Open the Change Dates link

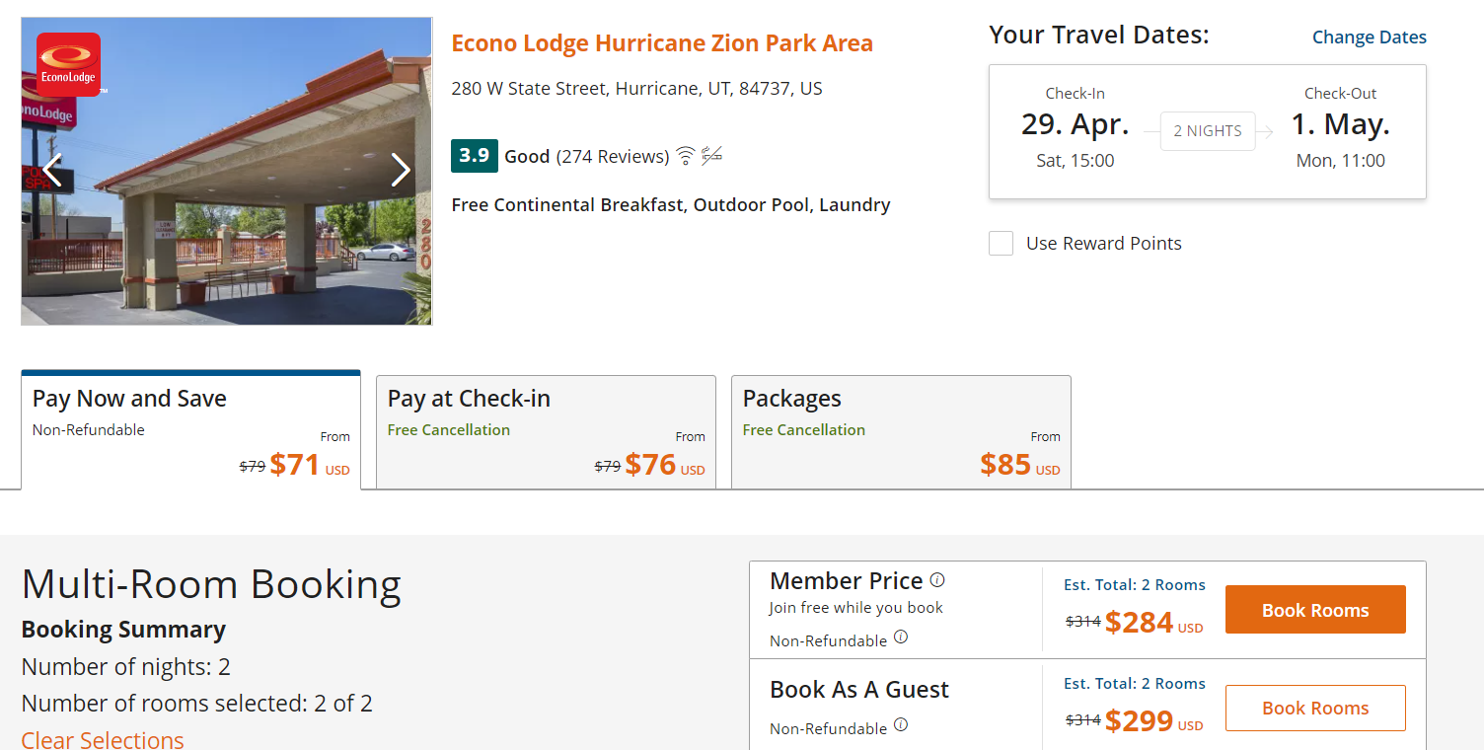1370,37
